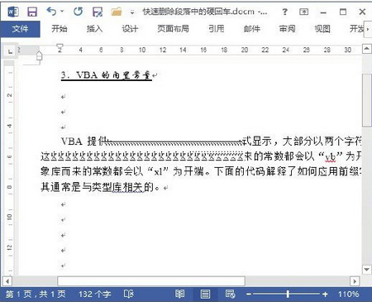Repeat the last action with redo icon
The width and height of the screenshot is (372, 302).
click(x=78, y=12)
